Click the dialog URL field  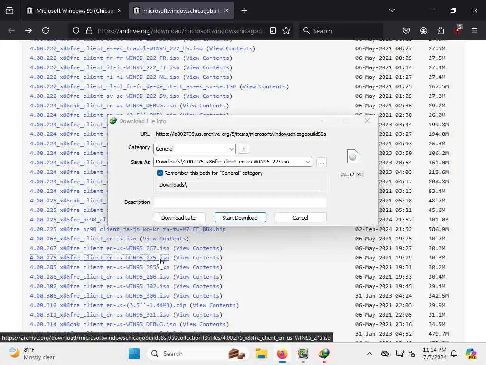point(240,134)
